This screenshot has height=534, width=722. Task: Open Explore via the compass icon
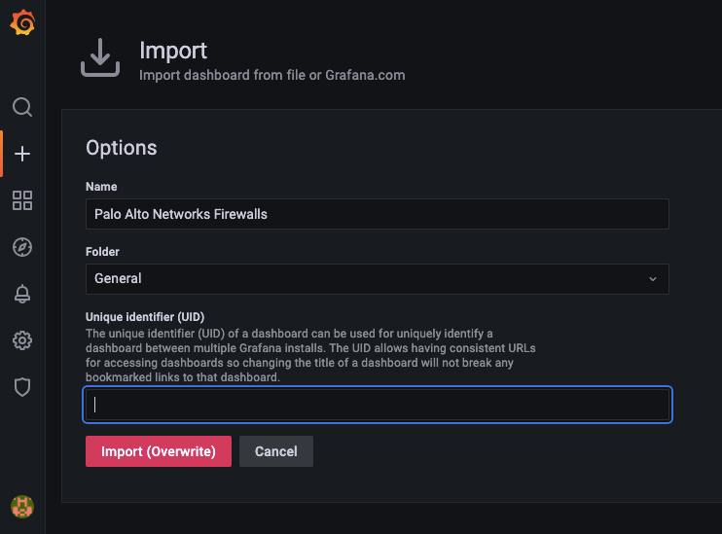pyautogui.click(x=22, y=247)
